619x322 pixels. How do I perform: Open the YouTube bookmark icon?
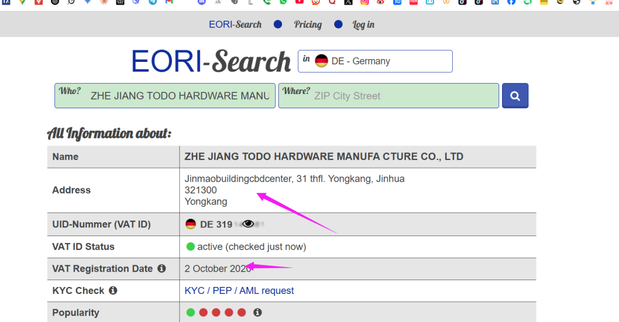(299, 2)
